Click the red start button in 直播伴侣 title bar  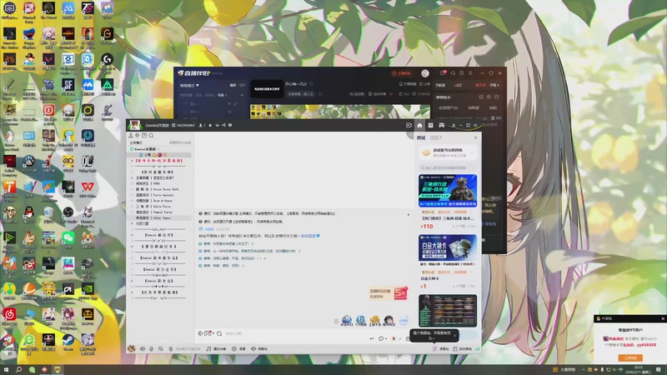(x=402, y=73)
